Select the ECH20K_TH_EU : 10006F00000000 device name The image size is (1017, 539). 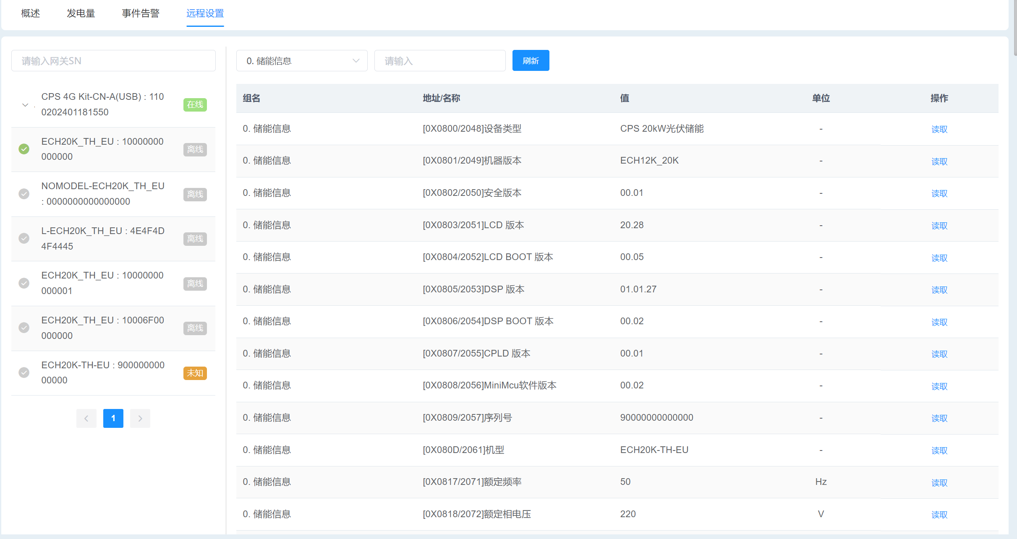(102, 328)
